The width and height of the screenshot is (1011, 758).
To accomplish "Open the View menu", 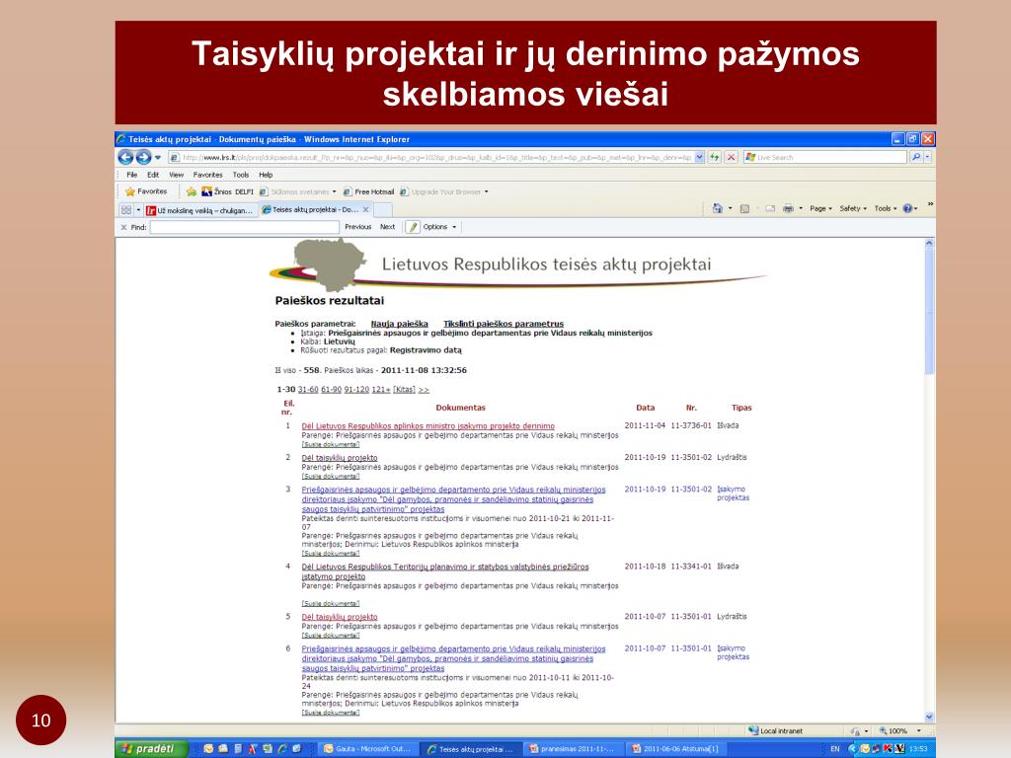I will tap(177, 175).
